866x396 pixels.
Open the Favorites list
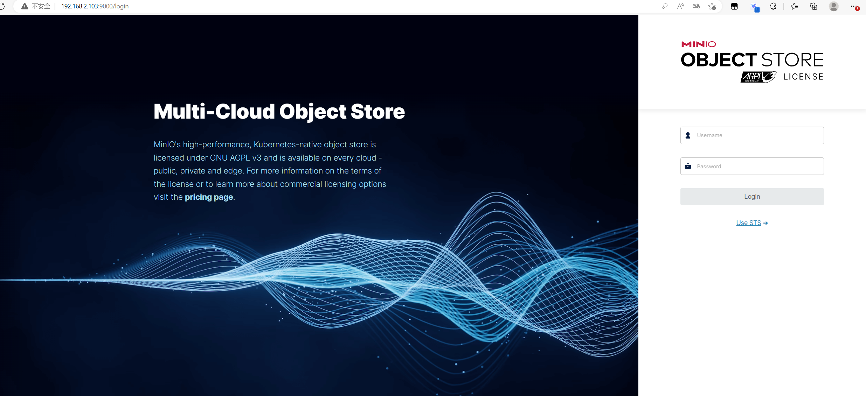point(794,6)
